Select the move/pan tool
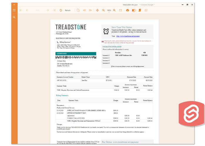Image resolution: width=205 pixels, height=146 pixels. coord(98,10)
